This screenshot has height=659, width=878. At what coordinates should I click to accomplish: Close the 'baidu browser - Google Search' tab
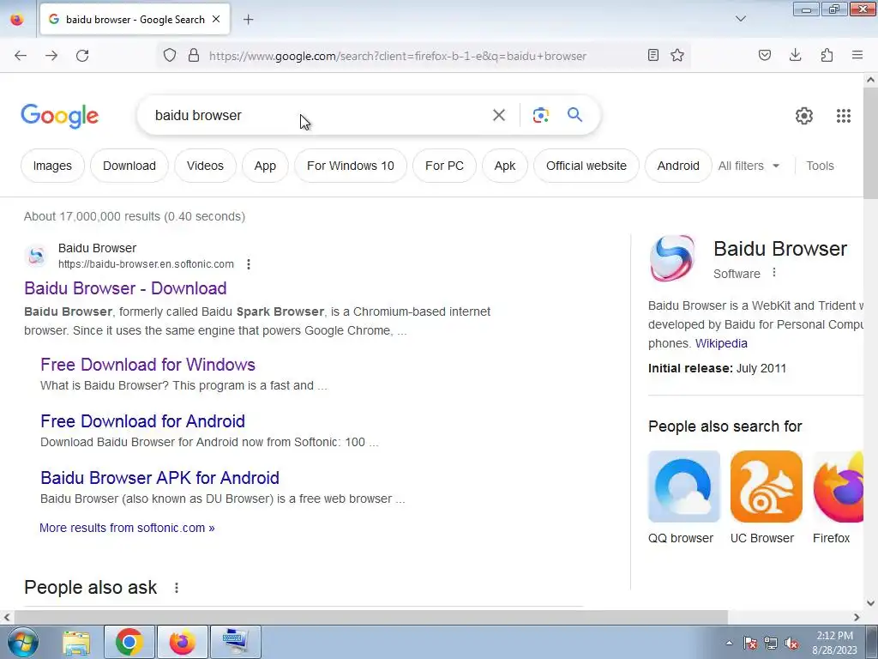216,19
